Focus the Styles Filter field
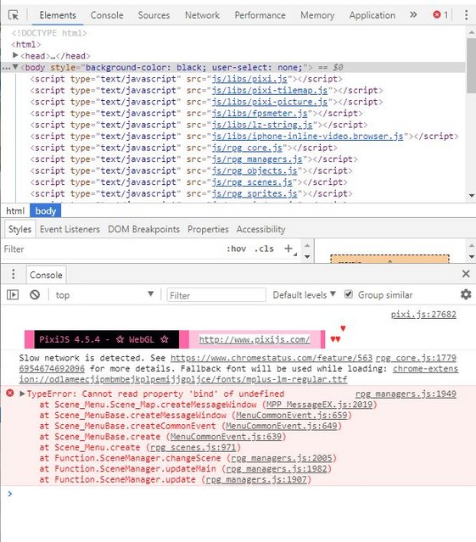Screen dimensions: 476x542 [x=110, y=249]
